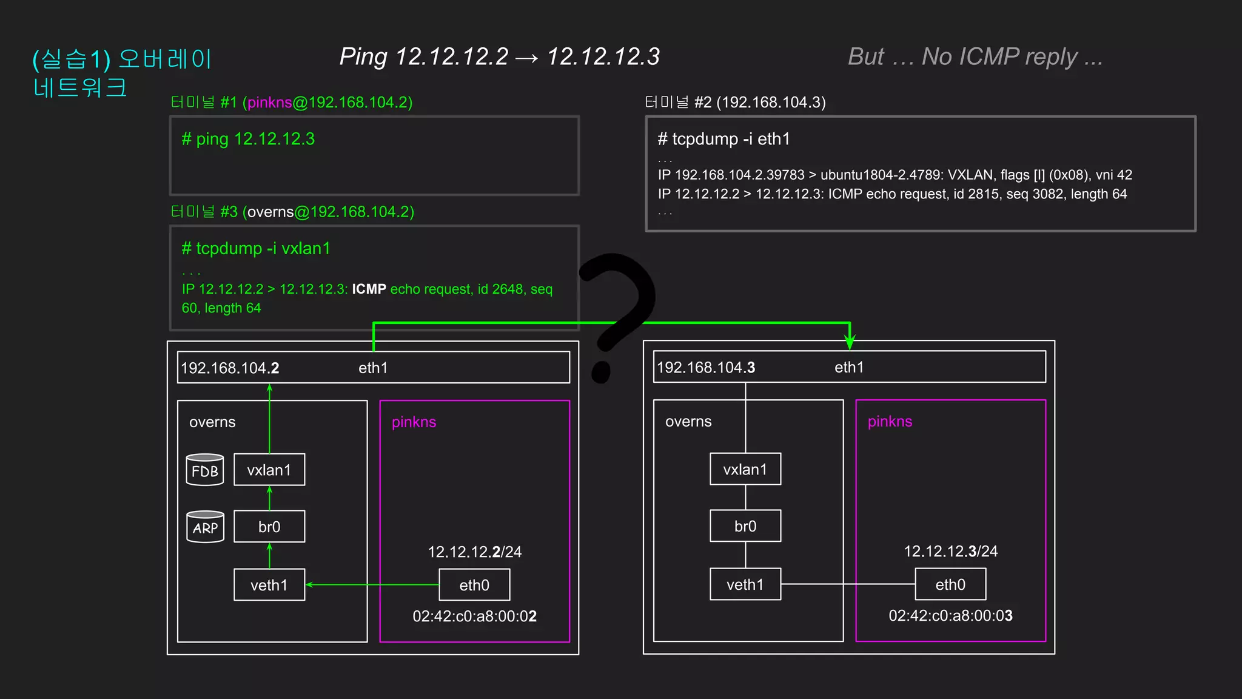Click the FDB database cylinder icon

click(x=205, y=470)
